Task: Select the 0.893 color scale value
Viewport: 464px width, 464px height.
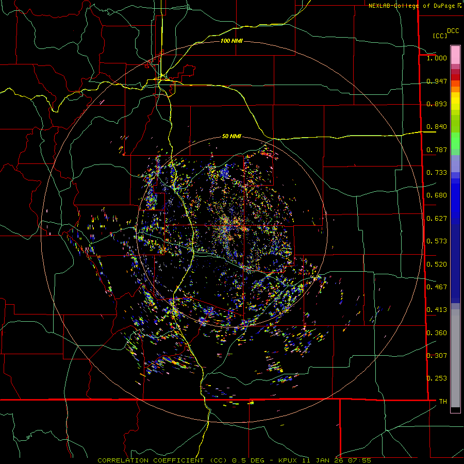Action: tap(437, 104)
